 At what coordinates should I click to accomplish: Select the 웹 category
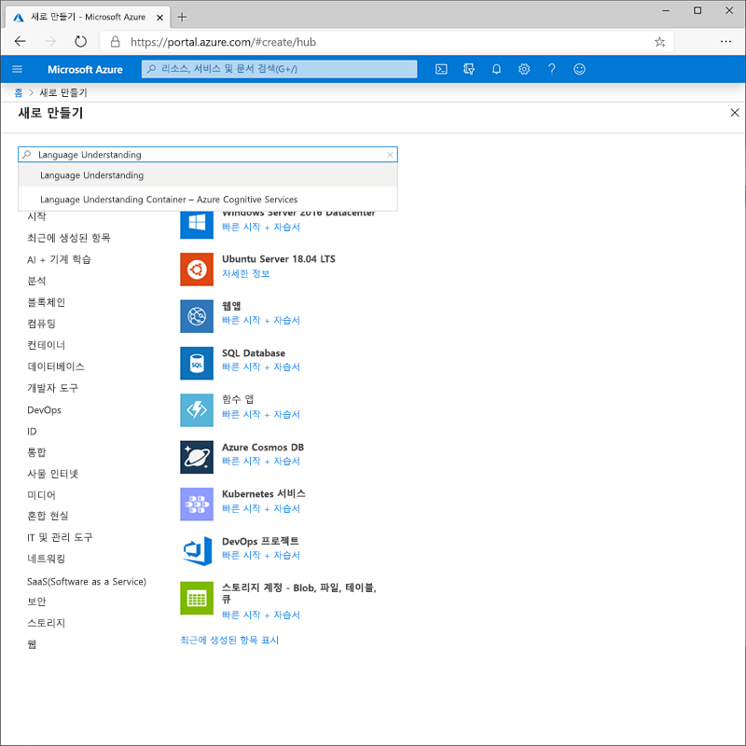32,644
